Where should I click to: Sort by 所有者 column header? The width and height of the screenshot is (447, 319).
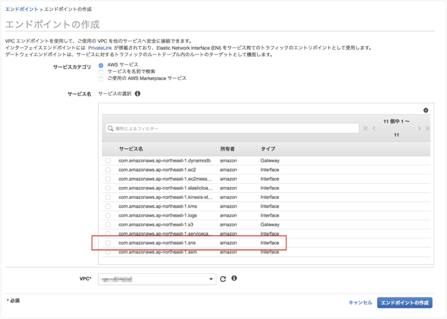coord(228,149)
